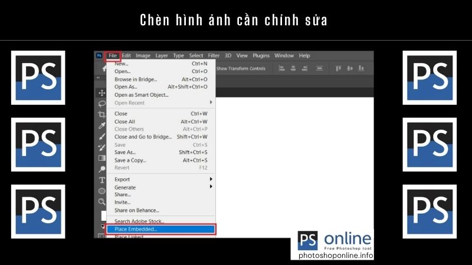Select the Lasso tool

(x=101, y=104)
